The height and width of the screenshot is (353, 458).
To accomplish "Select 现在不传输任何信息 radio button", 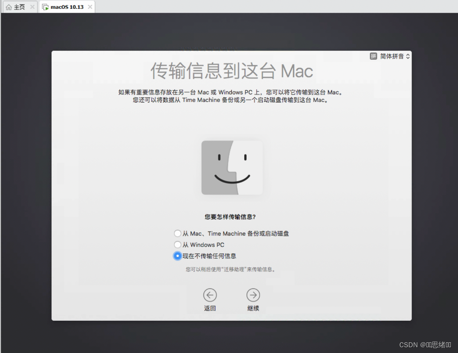I will click(x=178, y=256).
